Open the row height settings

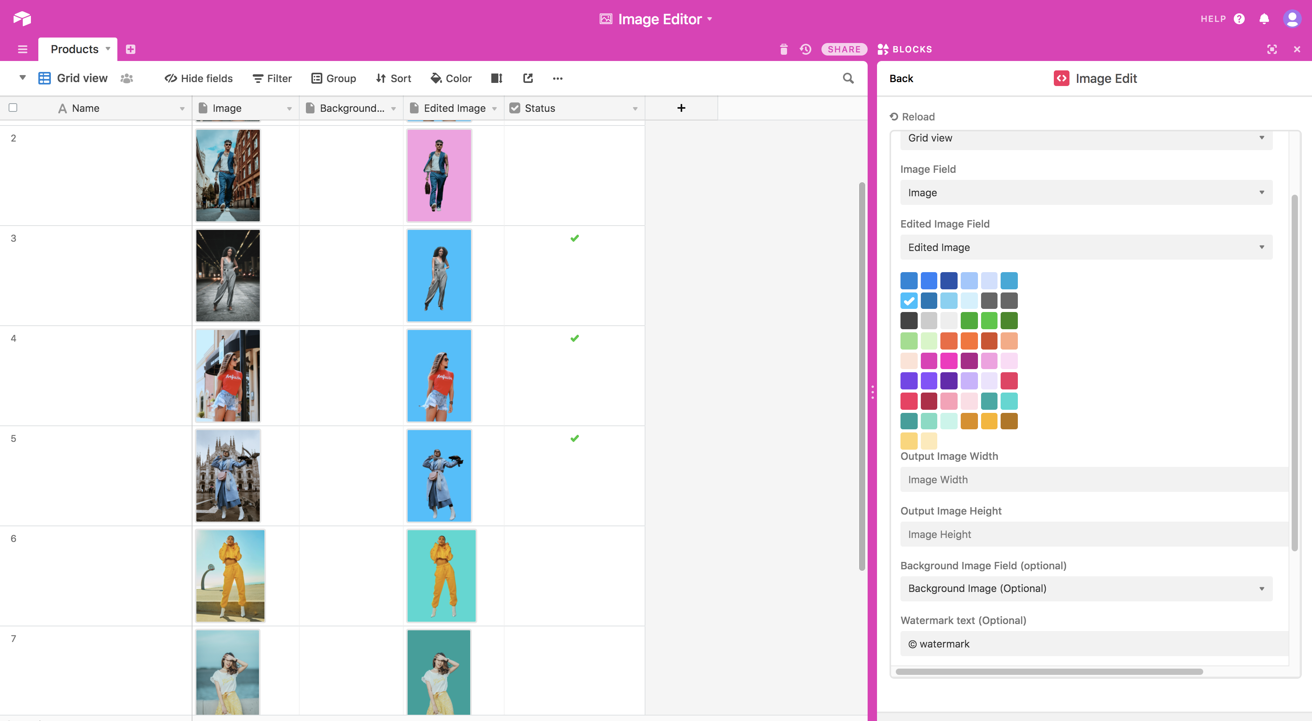coord(496,78)
